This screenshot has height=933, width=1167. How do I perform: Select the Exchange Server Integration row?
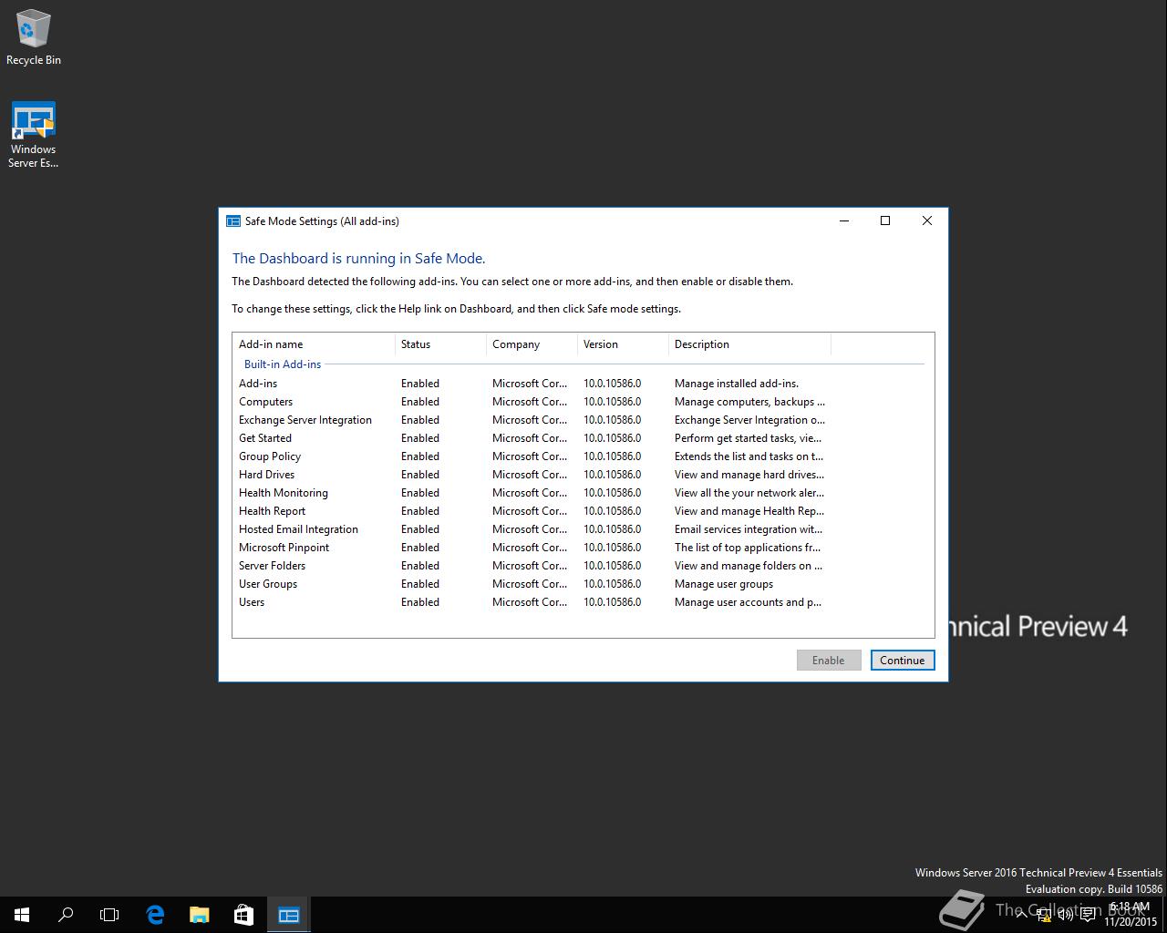click(532, 420)
